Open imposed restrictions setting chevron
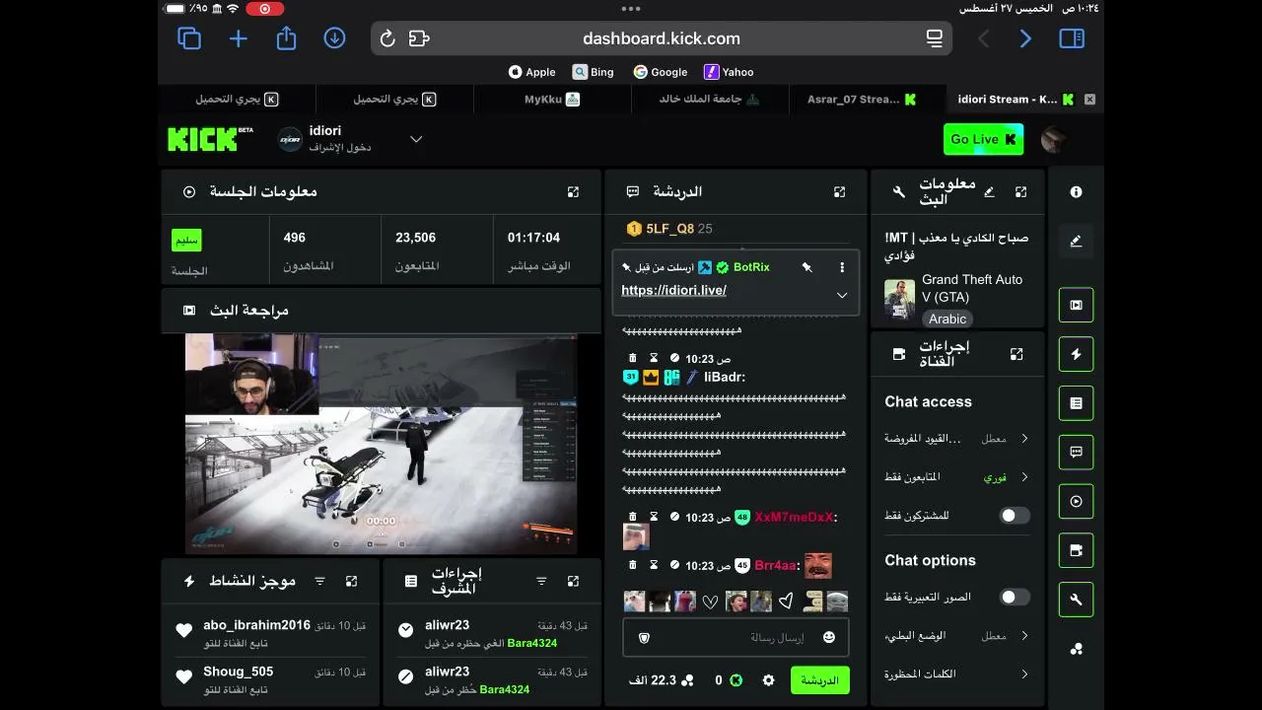Screen dimensions: 1262x710 point(1024,438)
